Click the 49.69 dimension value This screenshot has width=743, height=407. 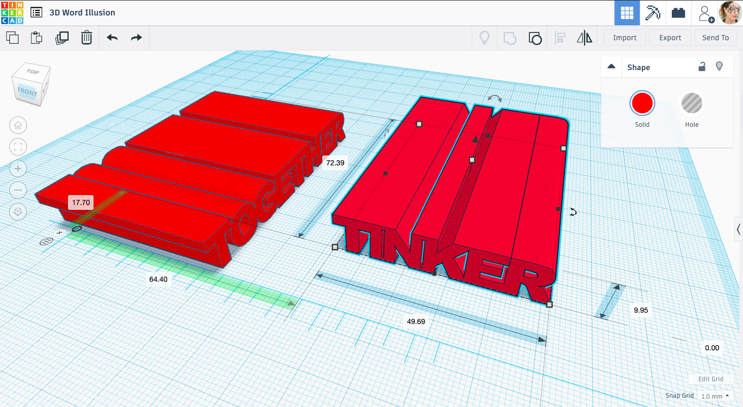pos(416,321)
